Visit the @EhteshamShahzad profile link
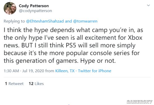154x105 pixels. (45, 21)
